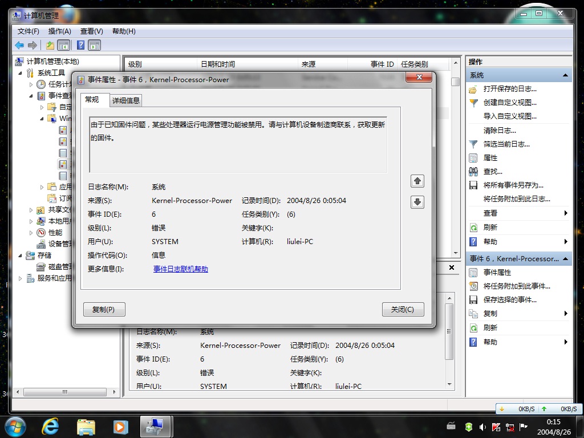Click the blue help icon in toolbar

tap(80, 45)
